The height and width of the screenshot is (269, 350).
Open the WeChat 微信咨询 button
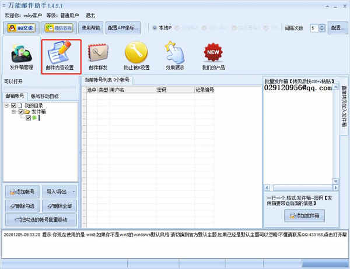(x=59, y=28)
